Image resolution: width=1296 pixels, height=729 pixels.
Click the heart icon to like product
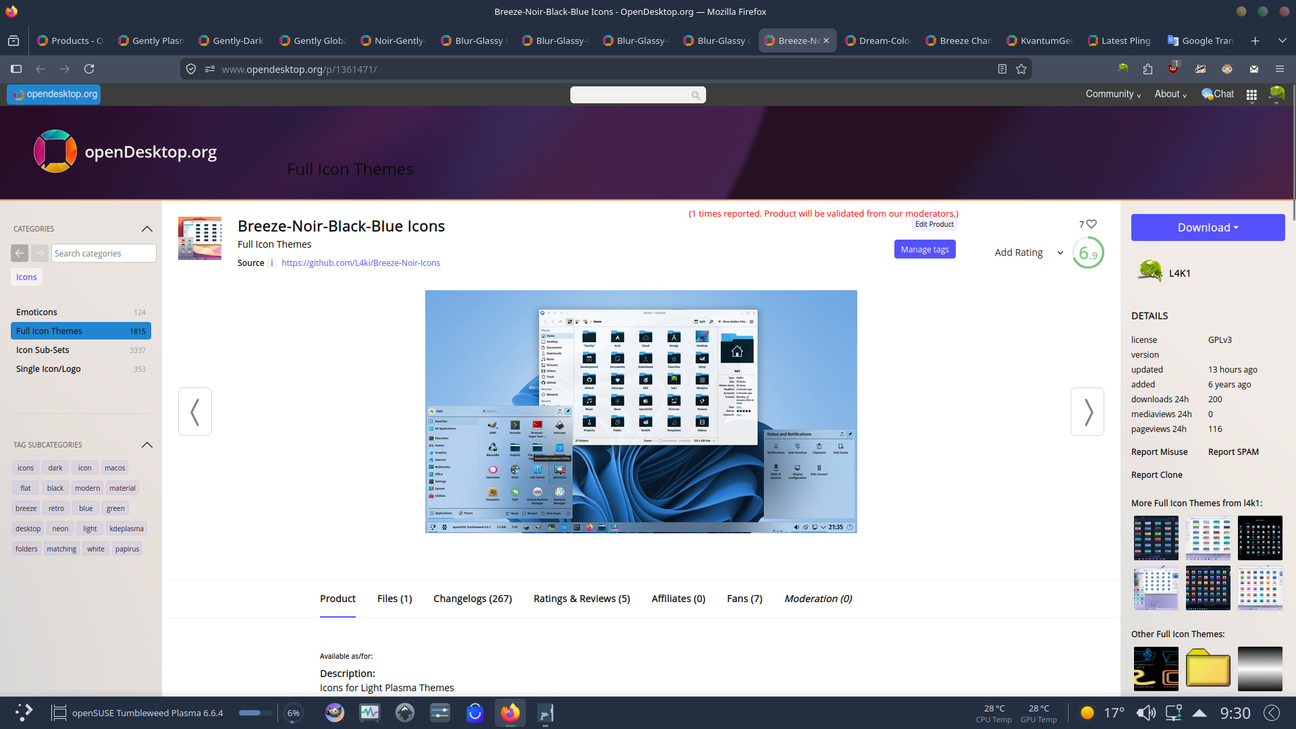click(x=1091, y=224)
